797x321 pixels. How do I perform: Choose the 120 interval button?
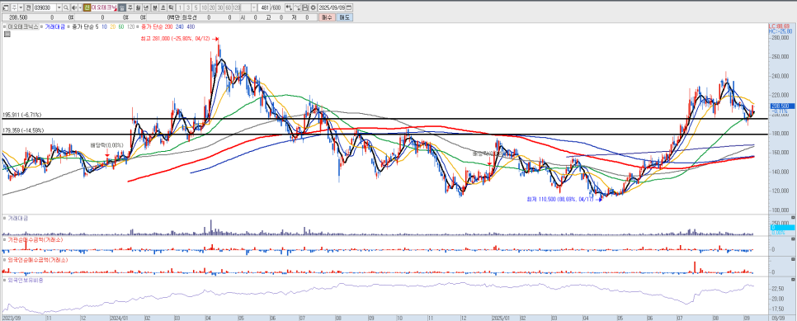point(236,7)
